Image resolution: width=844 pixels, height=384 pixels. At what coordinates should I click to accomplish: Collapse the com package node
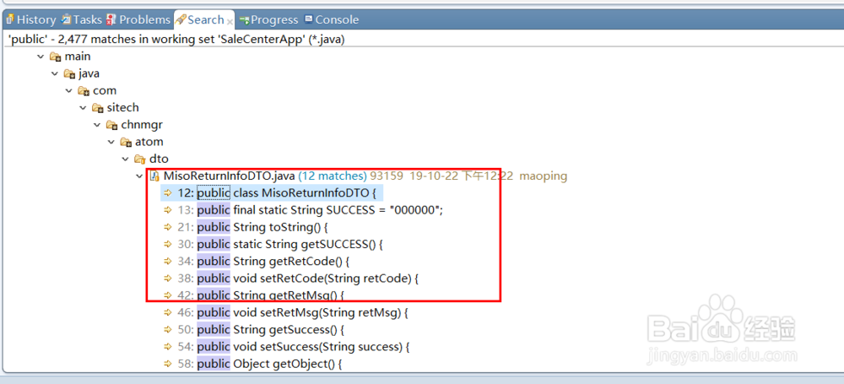tap(68, 91)
